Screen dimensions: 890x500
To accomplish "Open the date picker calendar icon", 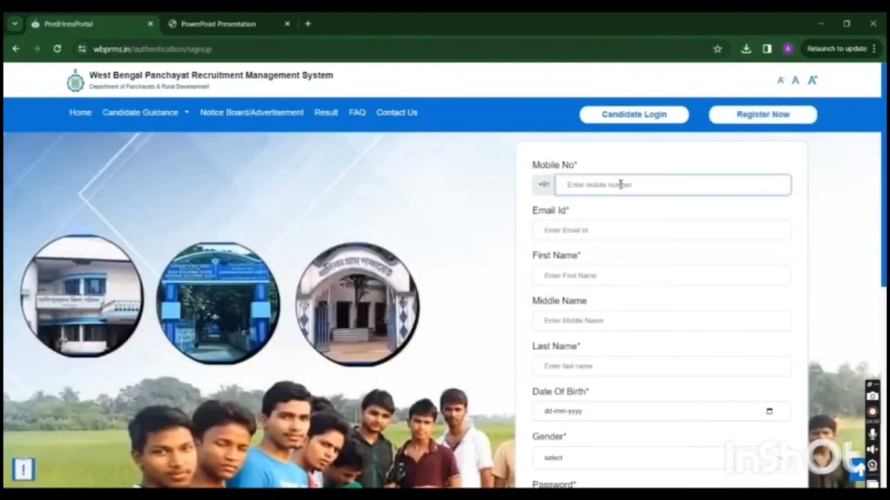I will click(769, 411).
